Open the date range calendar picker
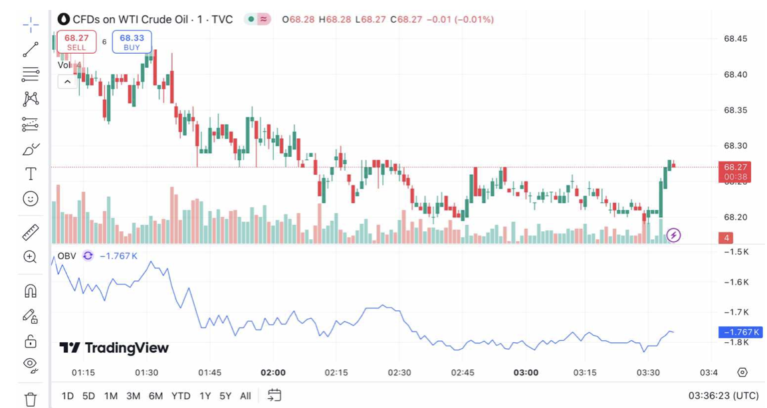Image resolution: width=767 pixels, height=408 pixels. (x=274, y=395)
